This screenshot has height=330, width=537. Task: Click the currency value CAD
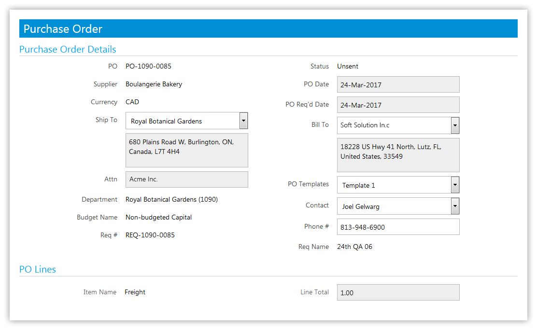pyautogui.click(x=132, y=102)
